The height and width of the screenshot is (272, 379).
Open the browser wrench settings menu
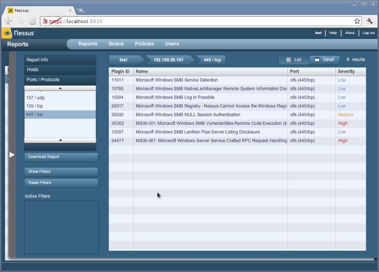(x=370, y=21)
